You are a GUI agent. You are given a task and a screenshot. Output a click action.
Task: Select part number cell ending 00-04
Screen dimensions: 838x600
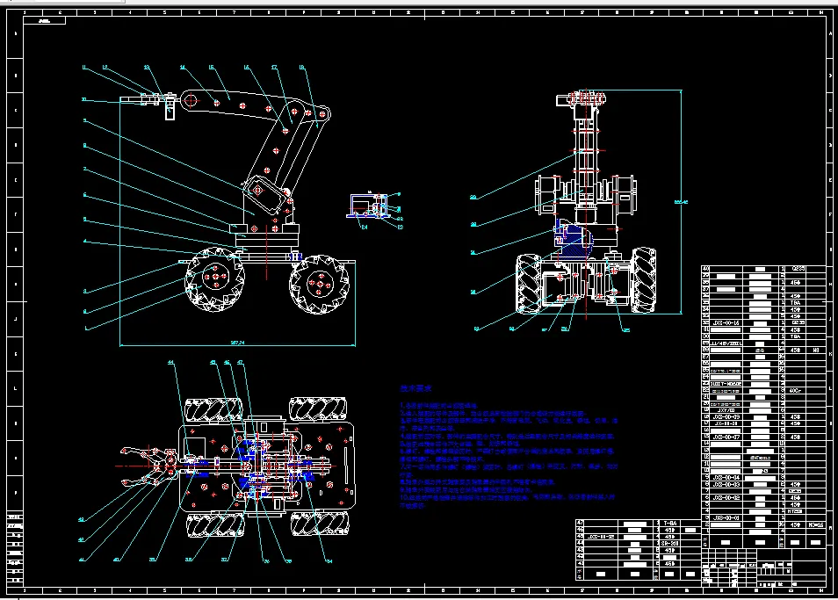(x=726, y=478)
